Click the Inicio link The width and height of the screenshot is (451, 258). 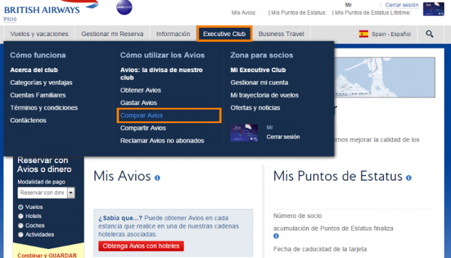pyautogui.click(x=10, y=19)
